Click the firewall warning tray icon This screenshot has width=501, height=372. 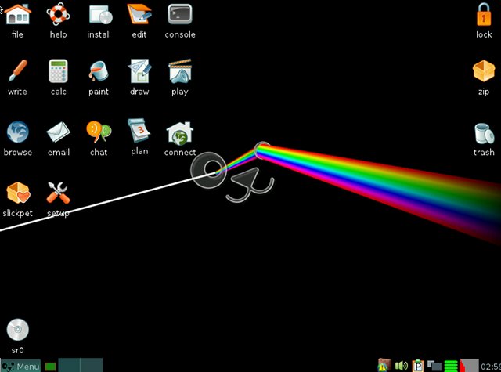[384, 365]
